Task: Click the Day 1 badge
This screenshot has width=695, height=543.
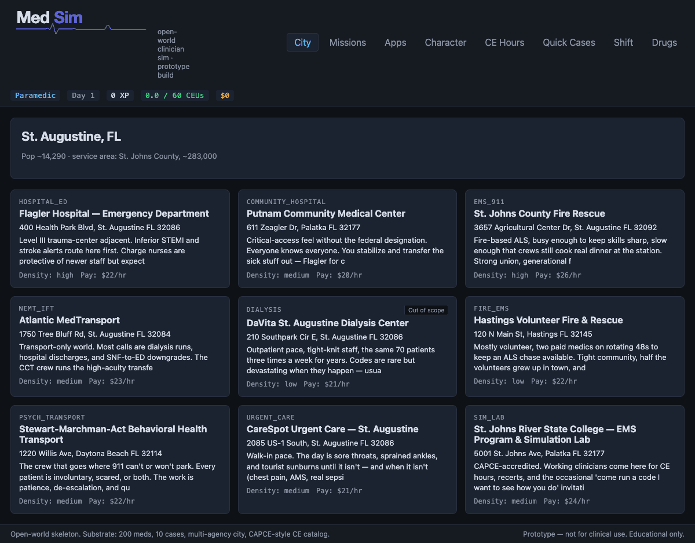Action: [x=83, y=95]
